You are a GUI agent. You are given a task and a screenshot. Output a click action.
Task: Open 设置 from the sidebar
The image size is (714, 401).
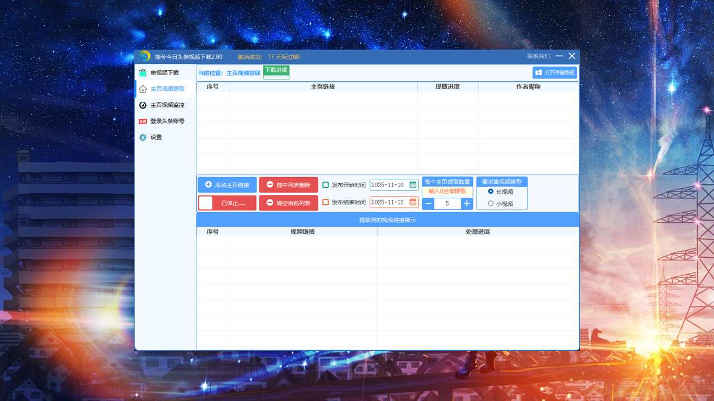pyautogui.click(x=156, y=137)
